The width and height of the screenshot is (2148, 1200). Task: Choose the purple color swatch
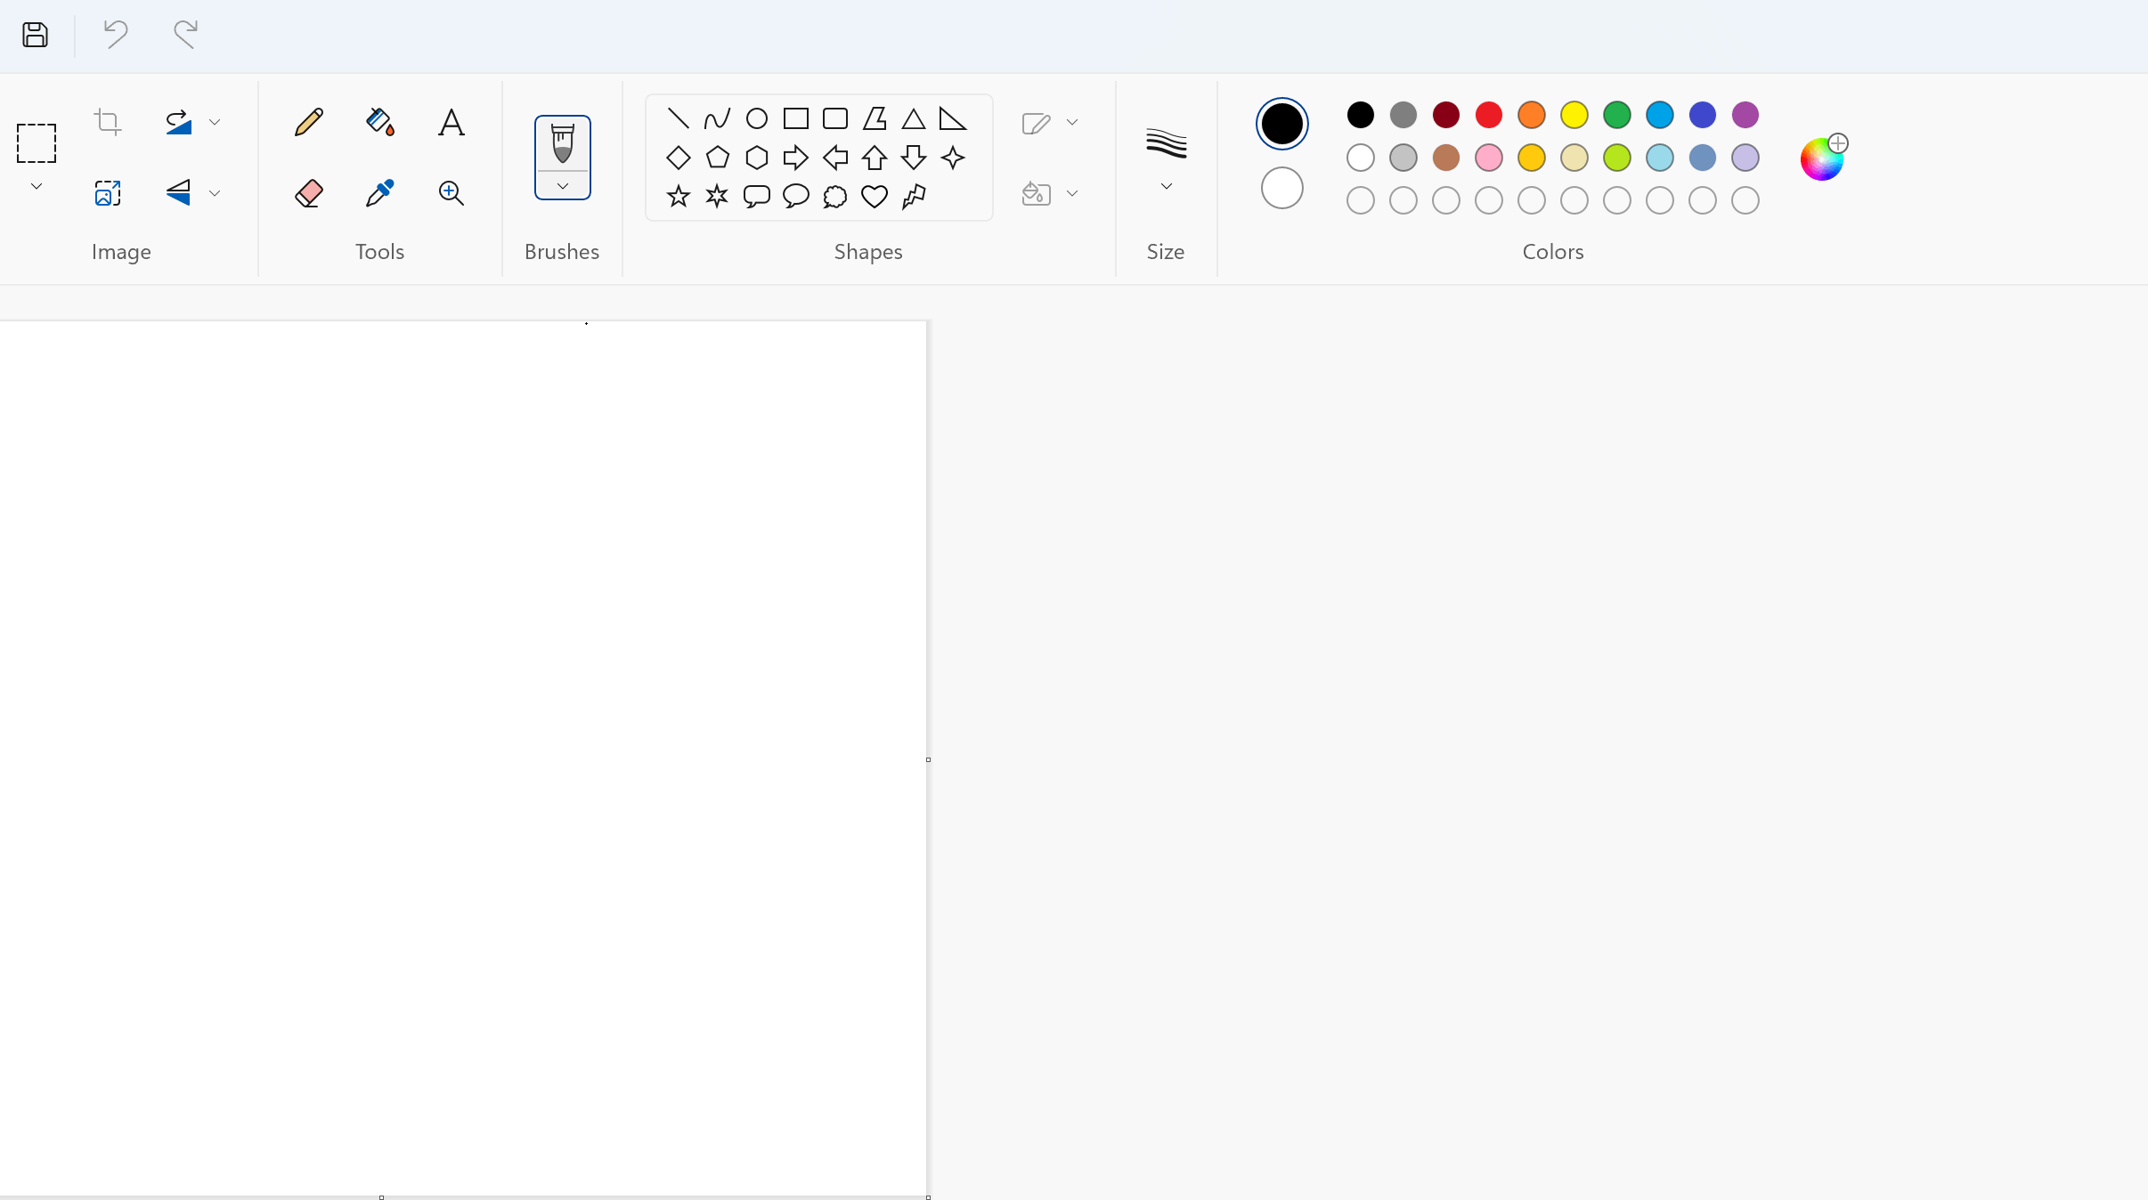[x=1745, y=115]
